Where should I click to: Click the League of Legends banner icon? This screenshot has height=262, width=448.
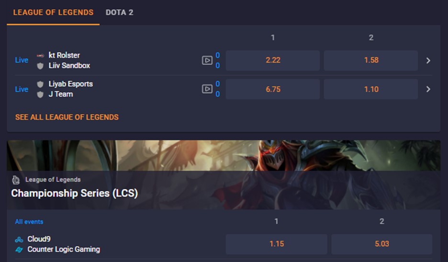pos(16,180)
